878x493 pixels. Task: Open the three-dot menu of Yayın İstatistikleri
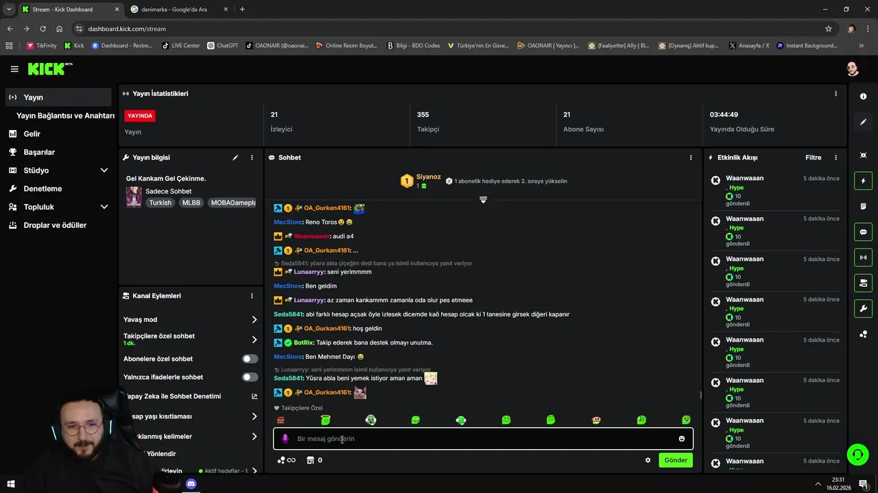click(x=835, y=94)
